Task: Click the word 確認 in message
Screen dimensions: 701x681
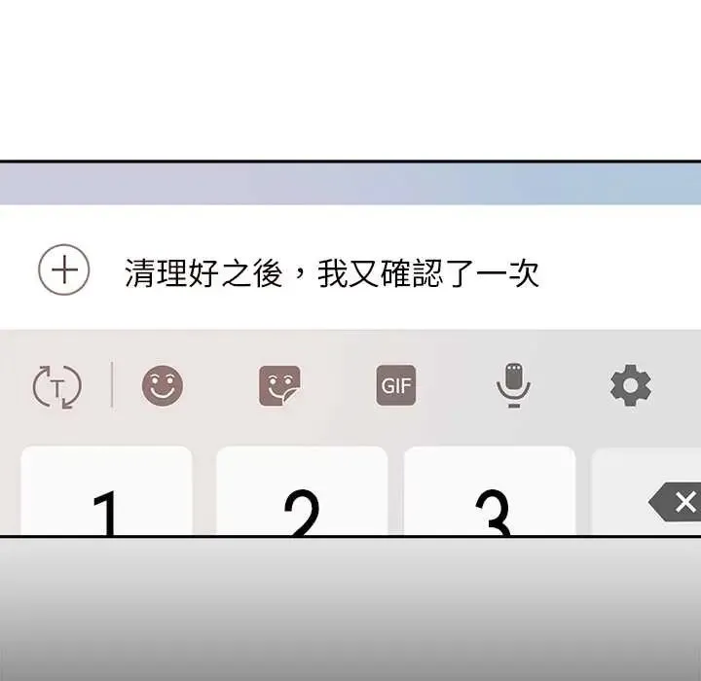Action: pyautogui.click(x=413, y=272)
